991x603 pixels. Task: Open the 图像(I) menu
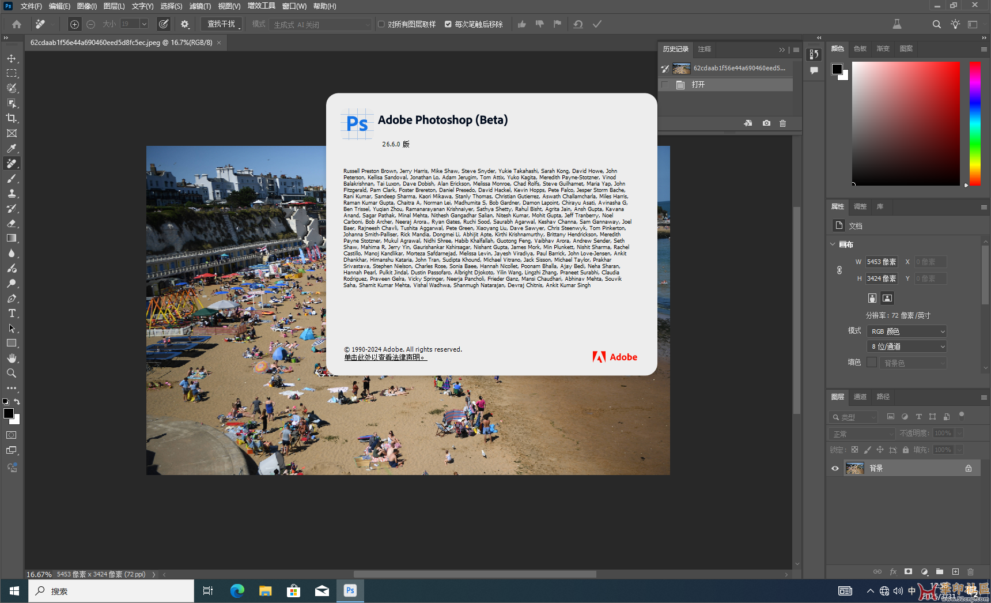pos(87,6)
